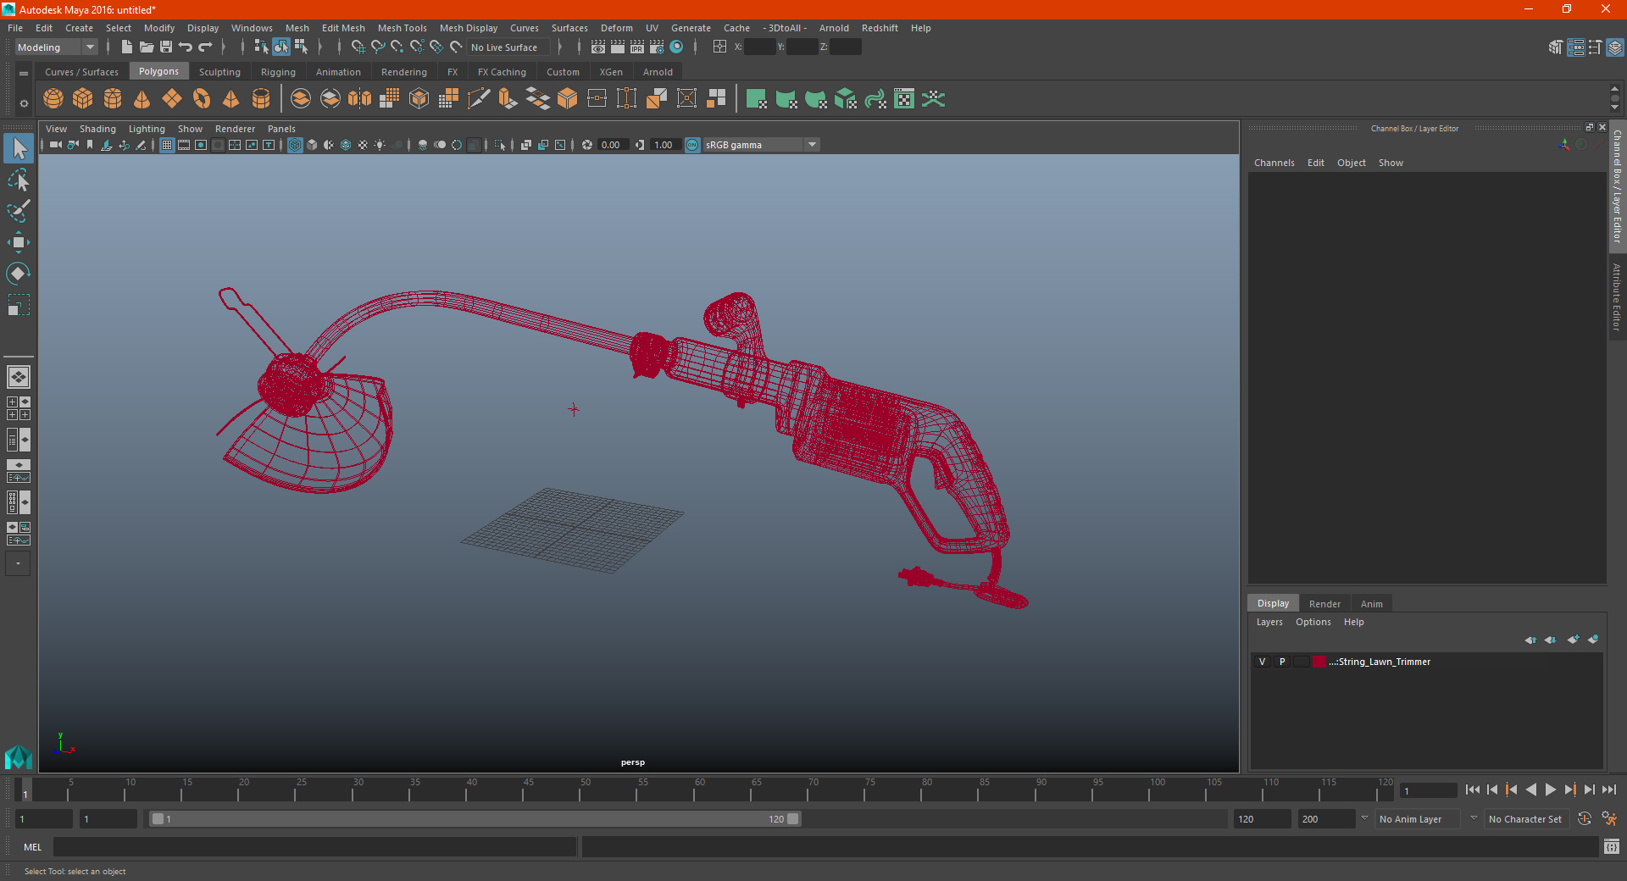The height and width of the screenshot is (881, 1627).
Task: Open the Mesh Tools menu
Action: point(402,28)
